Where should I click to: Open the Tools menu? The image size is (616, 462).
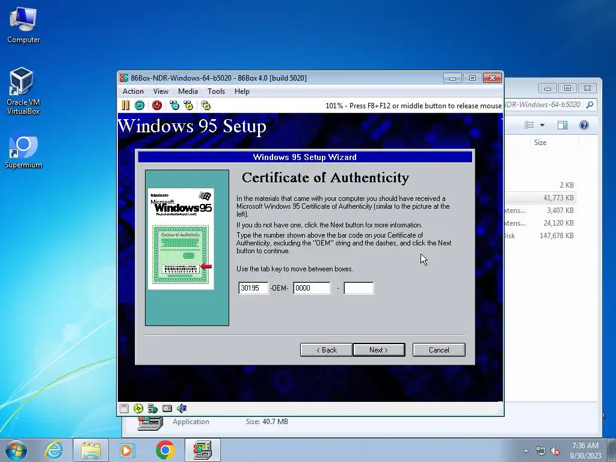tap(216, 91)
